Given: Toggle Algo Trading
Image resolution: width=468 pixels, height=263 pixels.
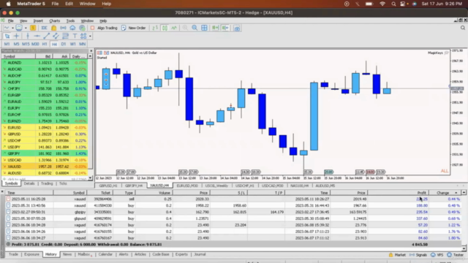Looking at the screenshot, I should point(104,28).
